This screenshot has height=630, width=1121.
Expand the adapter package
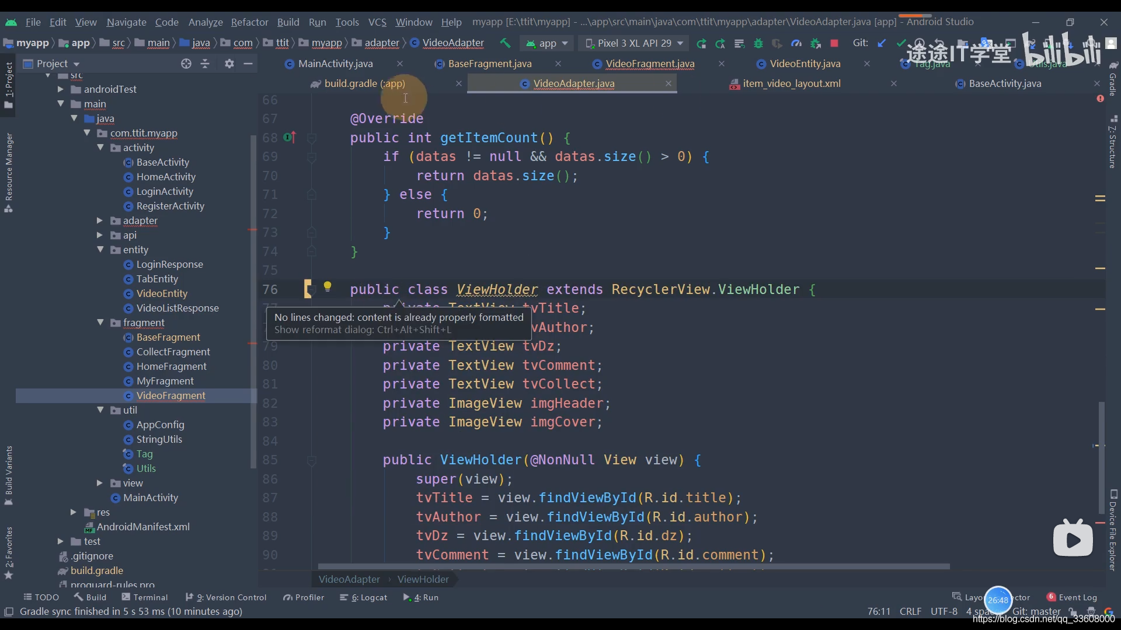coord(99,220)
